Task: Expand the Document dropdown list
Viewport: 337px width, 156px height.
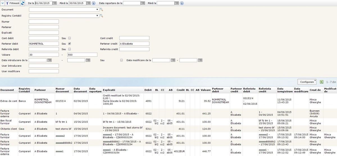Action: coord(97,10)
